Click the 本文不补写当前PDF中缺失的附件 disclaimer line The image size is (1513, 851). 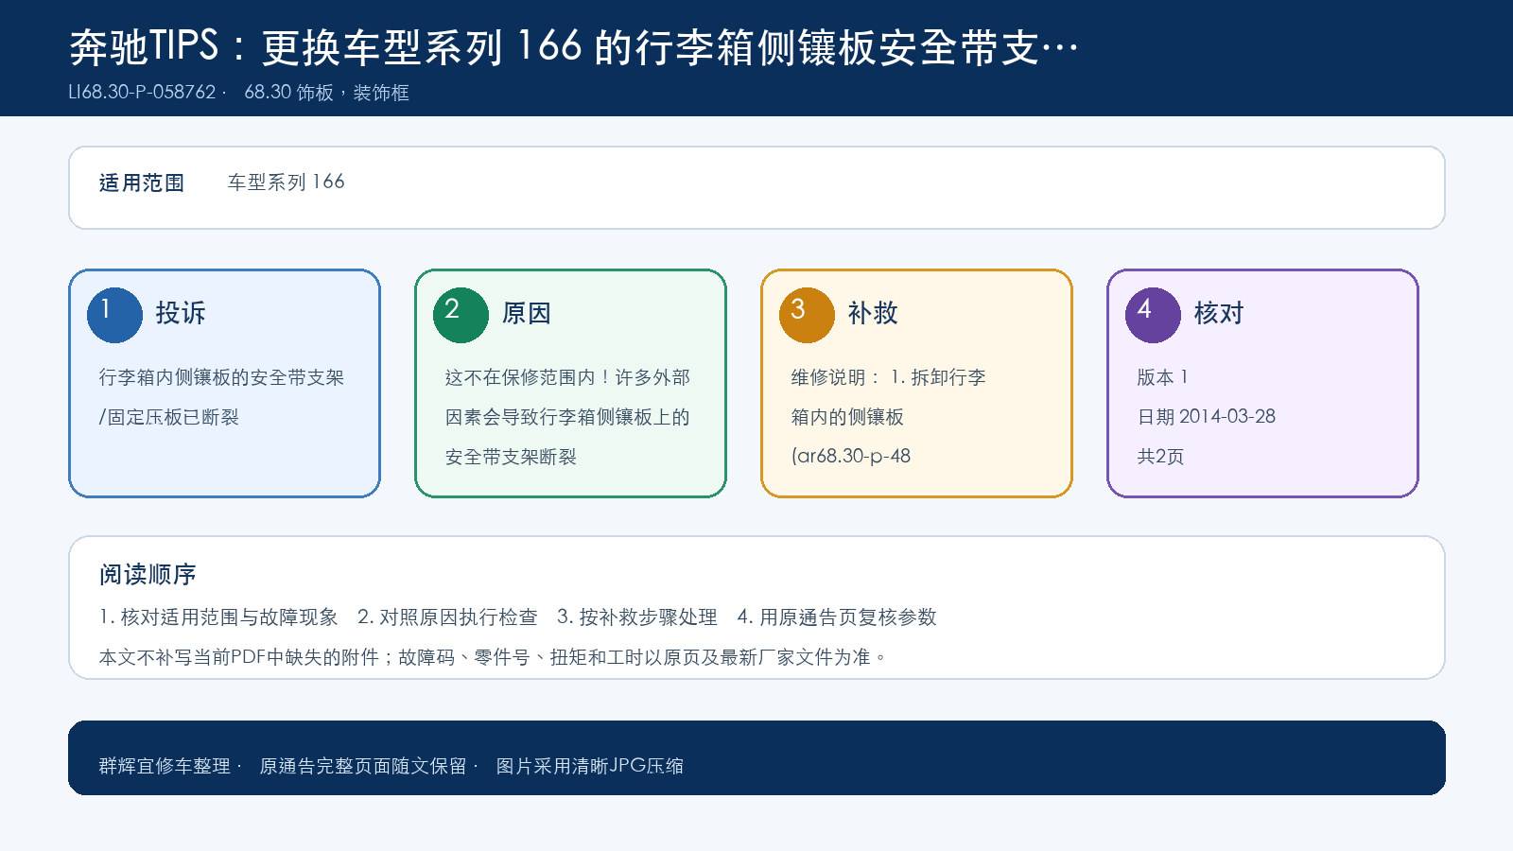tap(494, 657)
